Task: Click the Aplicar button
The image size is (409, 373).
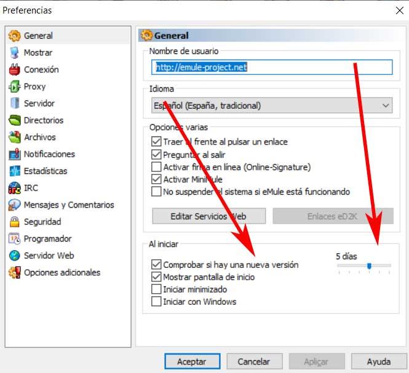Action: pos(317,361)
